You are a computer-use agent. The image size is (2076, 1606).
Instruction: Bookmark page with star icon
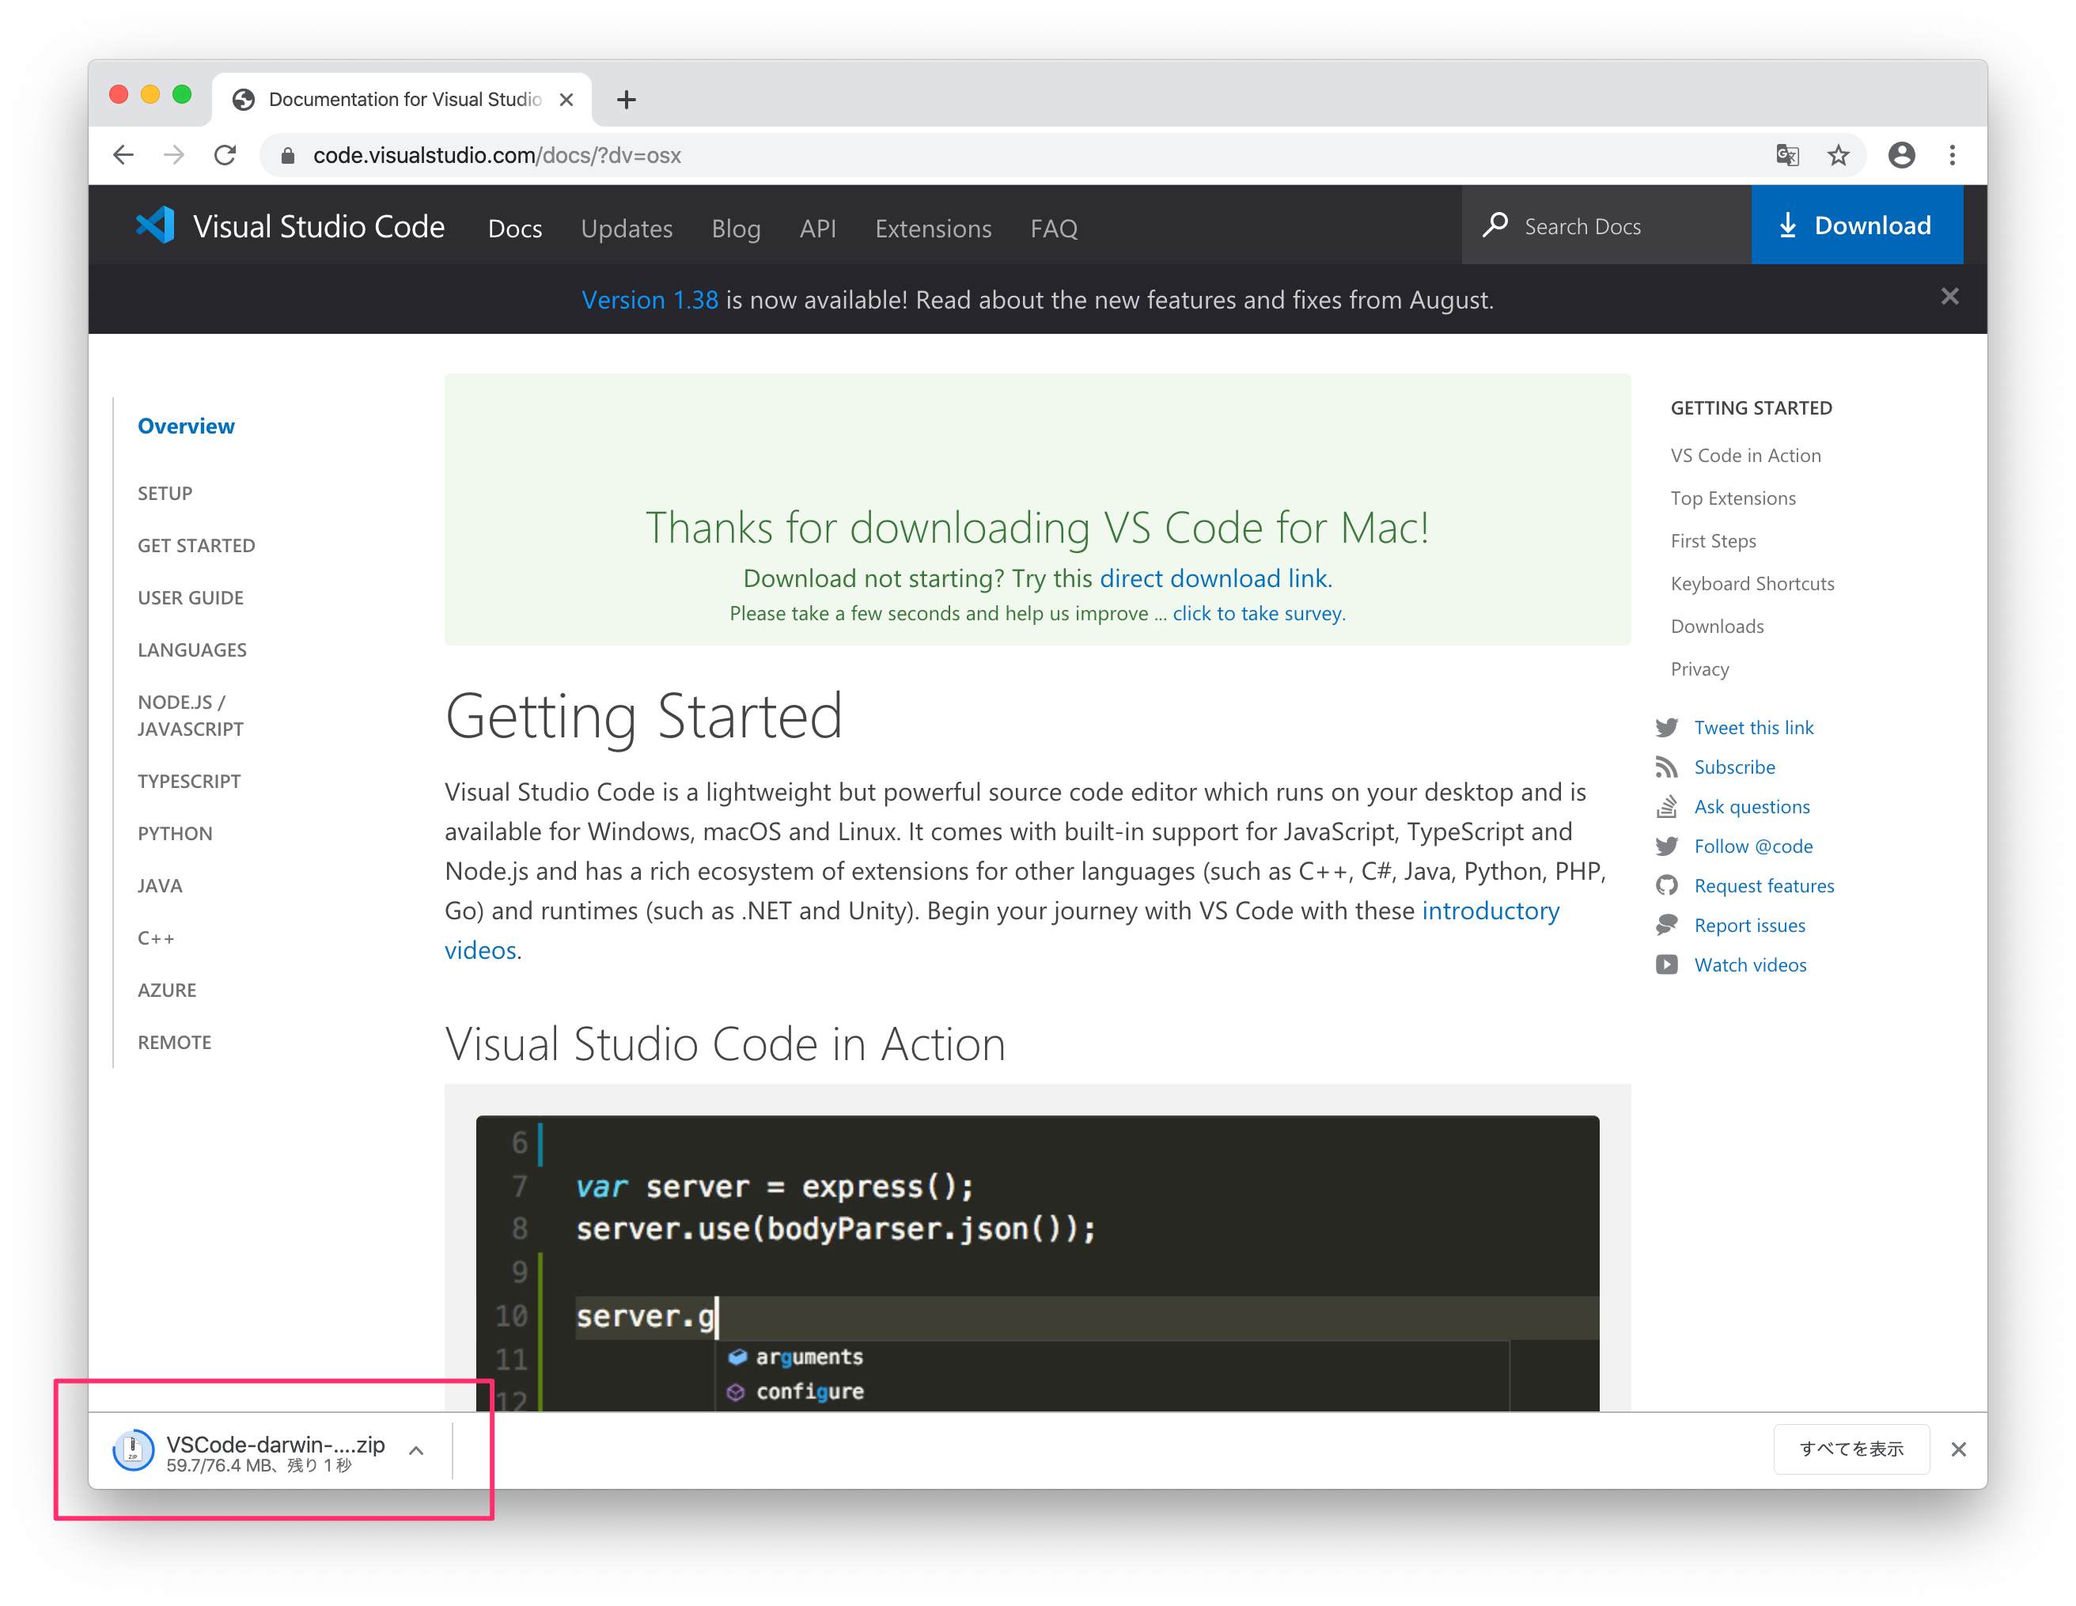(x=1839, y=155)
